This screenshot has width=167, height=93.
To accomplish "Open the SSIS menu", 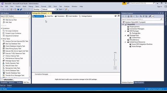I will click(x=50, y=6).
